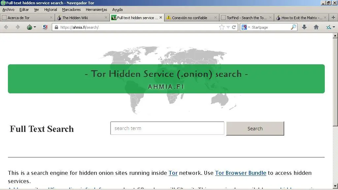Screen dimensions: 338x190
Task: Click the padlock site identity icon
Action: [56, 27]
